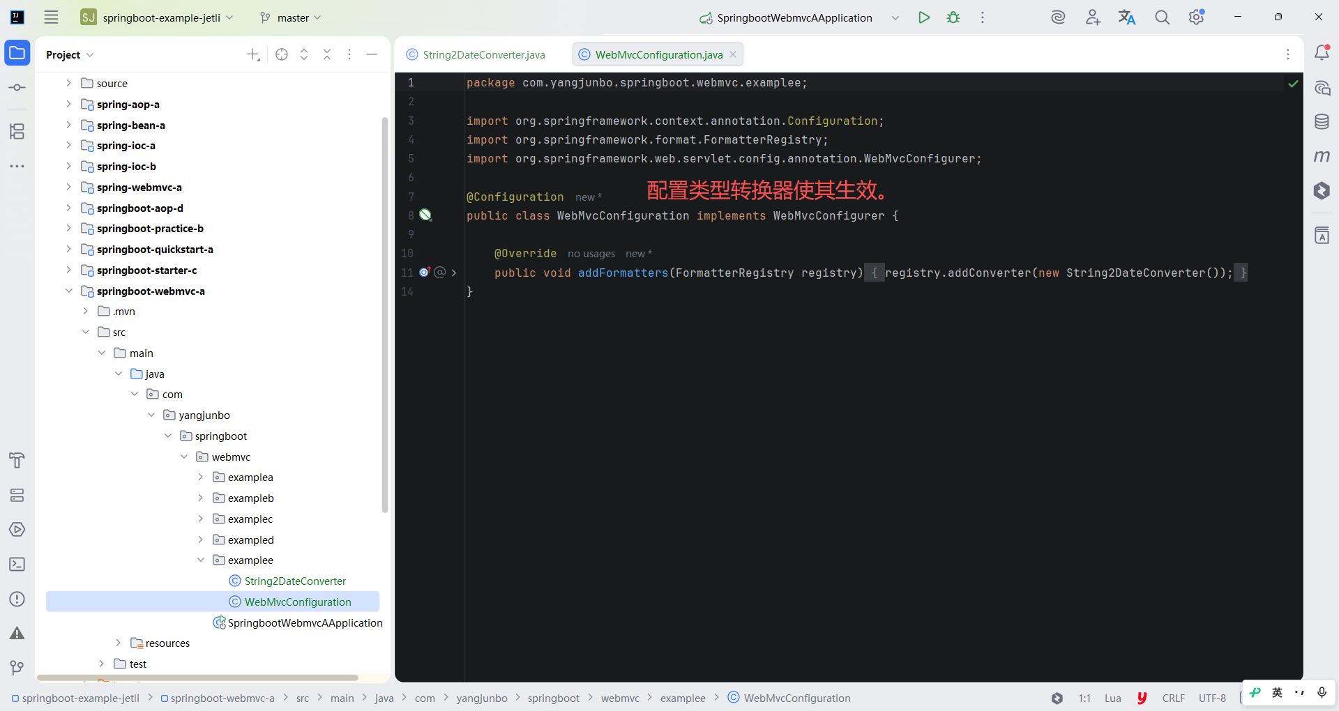1339x711 pixels.
Task: Toggle IME English mode indicator
Action: click(x=1277, y=692)
